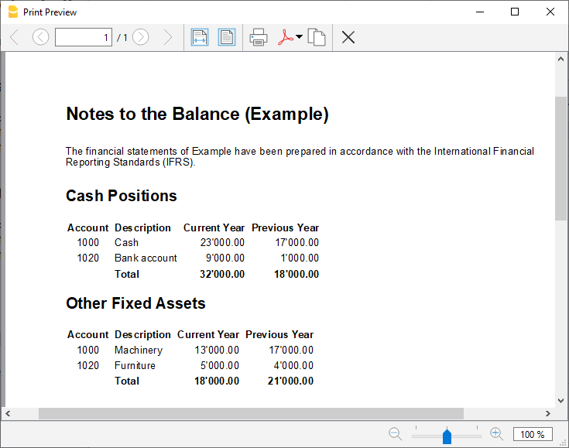
Task: Go to the first page arrow
Action: [14, 37]
